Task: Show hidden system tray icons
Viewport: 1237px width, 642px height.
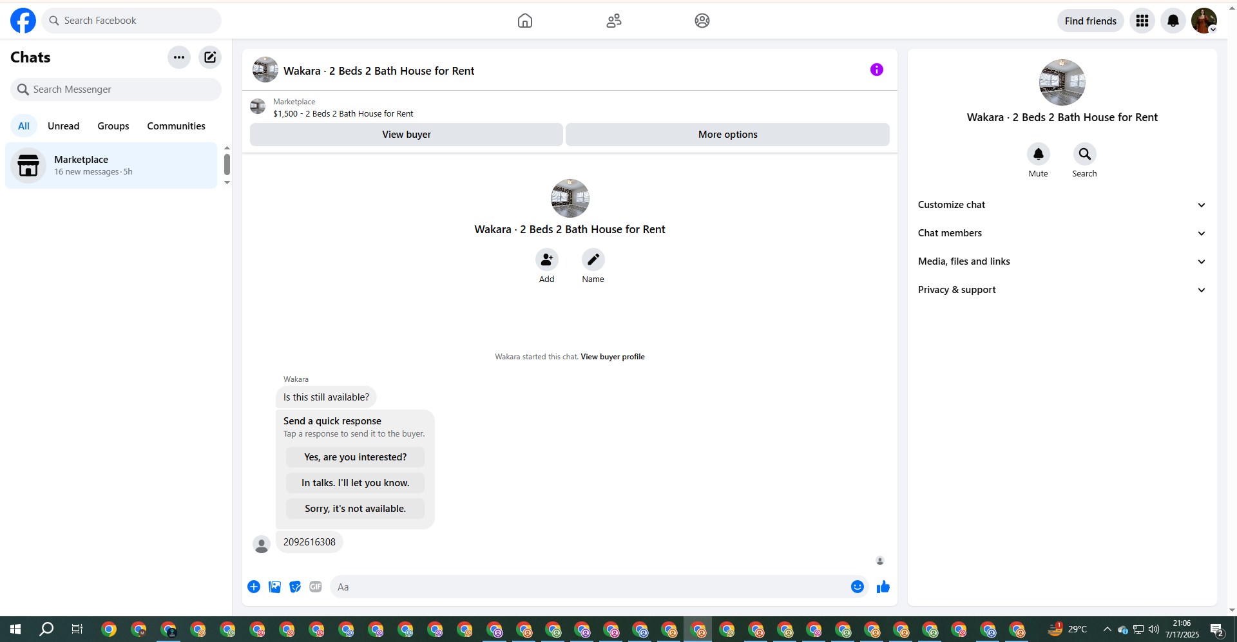Action: coord(1108,629)
